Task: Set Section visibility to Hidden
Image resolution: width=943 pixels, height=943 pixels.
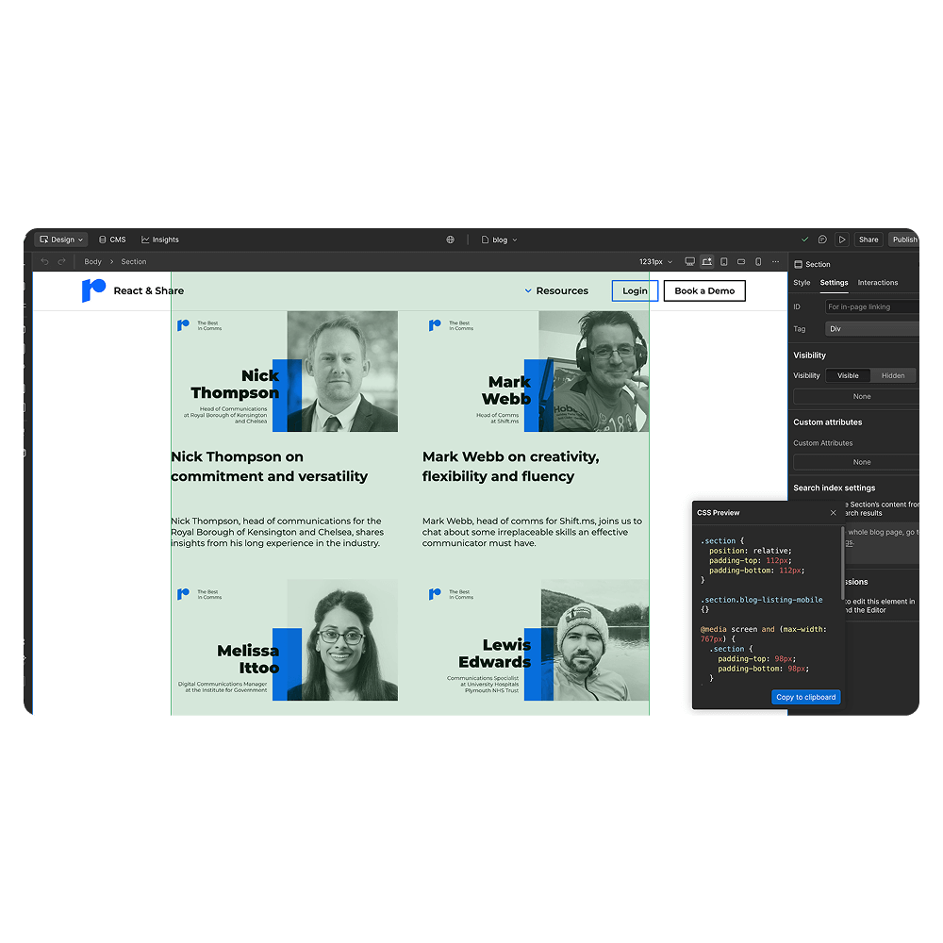Action: tap(893, 374)
